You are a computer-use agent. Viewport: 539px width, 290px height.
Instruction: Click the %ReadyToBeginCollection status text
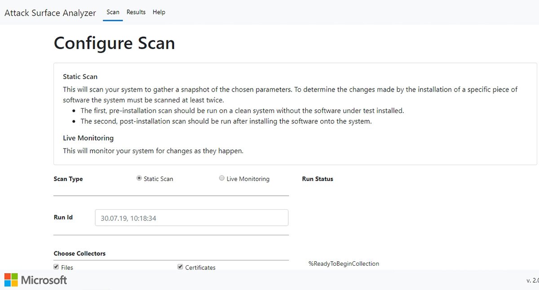(x=344, y=264)
